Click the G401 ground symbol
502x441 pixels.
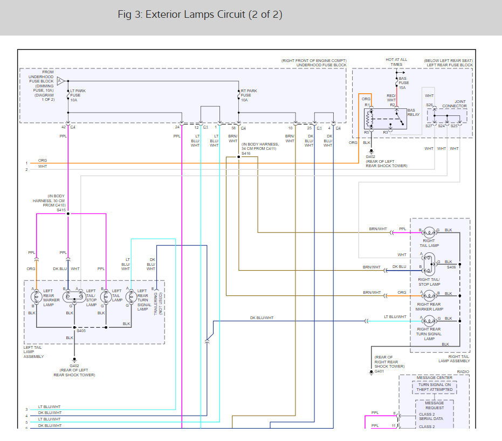372,373
